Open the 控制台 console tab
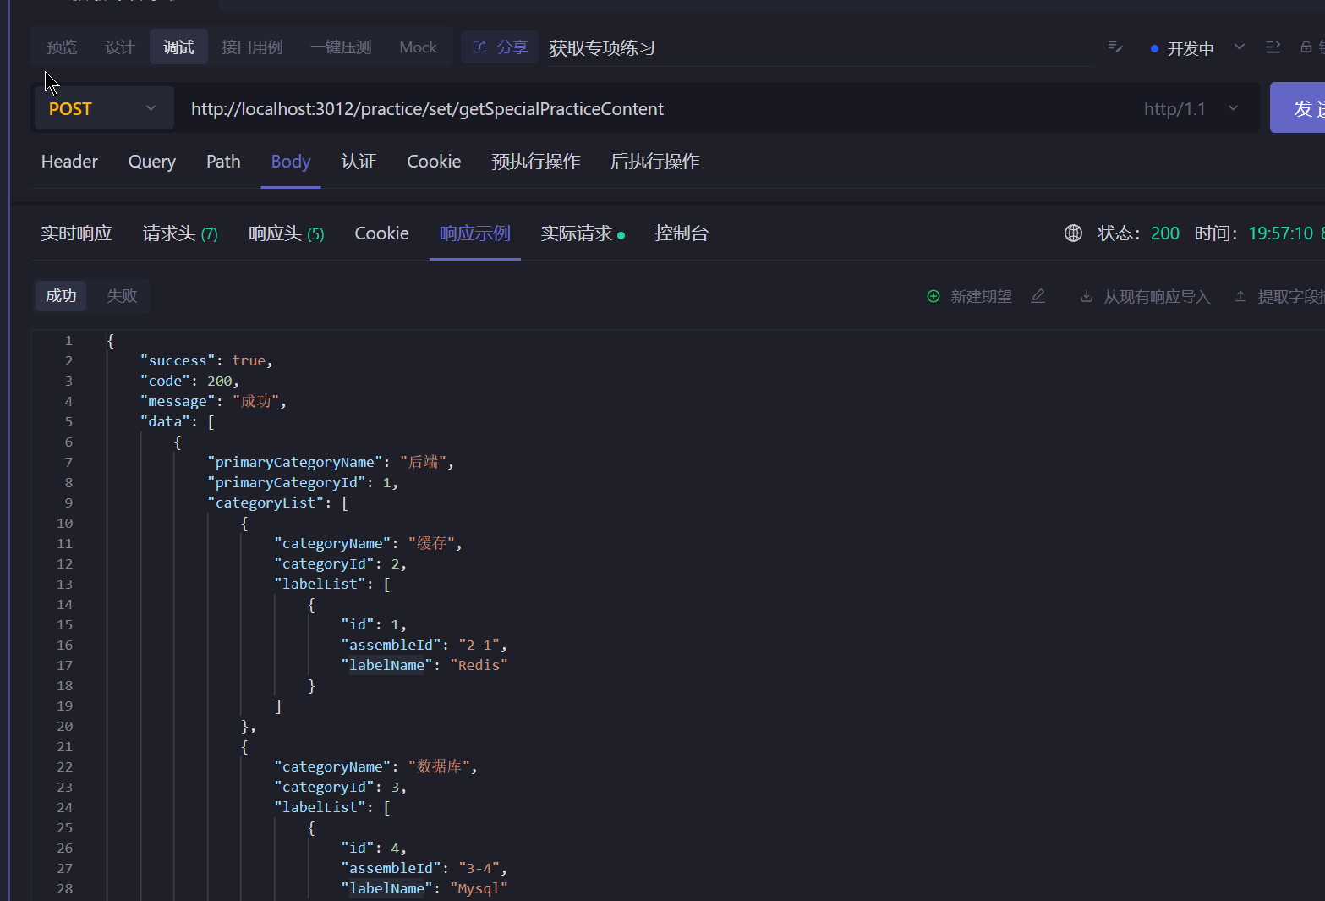Viewport: 1325px width, 901px height. [x=682, y=233]
